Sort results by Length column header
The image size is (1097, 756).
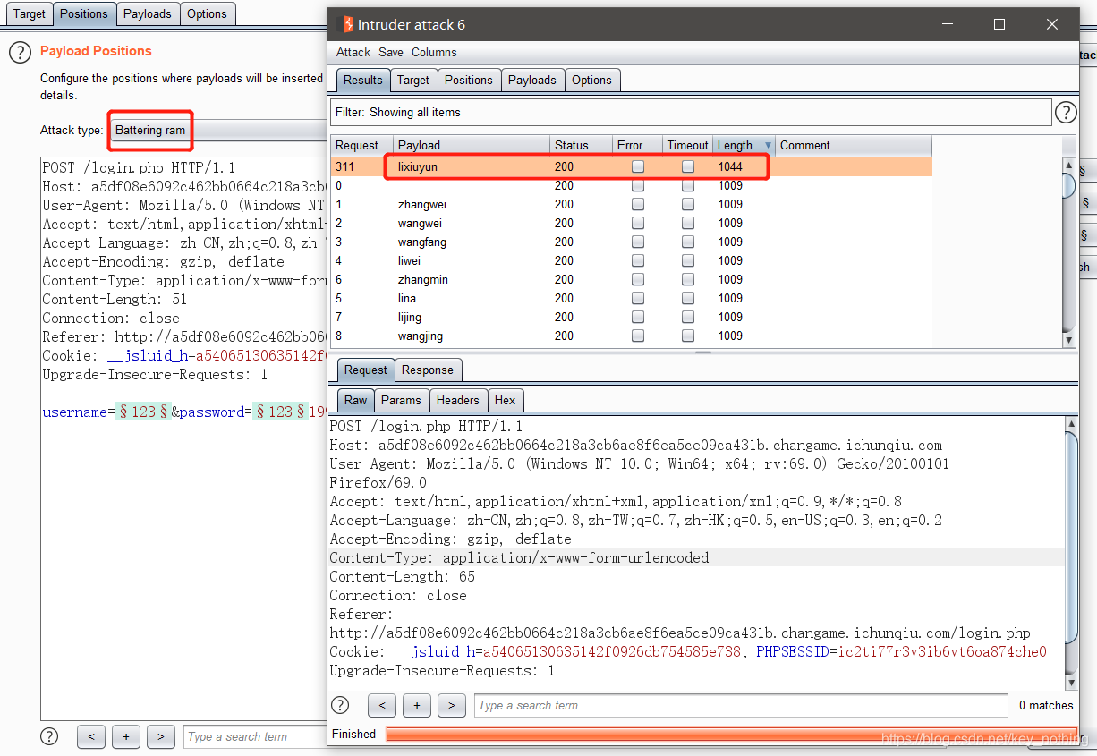(744, 145)
